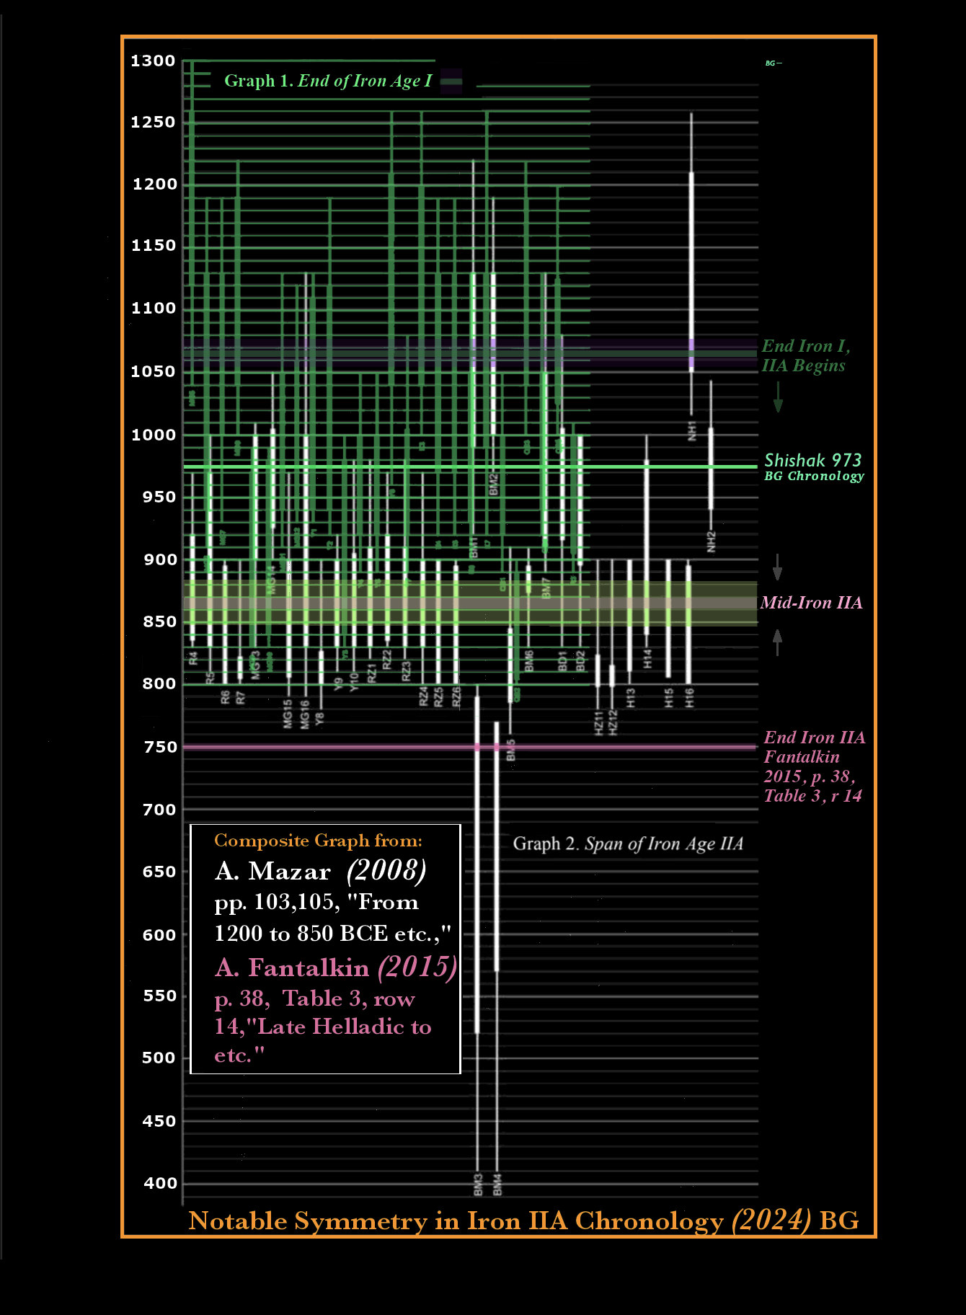This screenshot has width=966, height=1315.
Task: Click the 700 y-axis label
Action: click(159, 810)
